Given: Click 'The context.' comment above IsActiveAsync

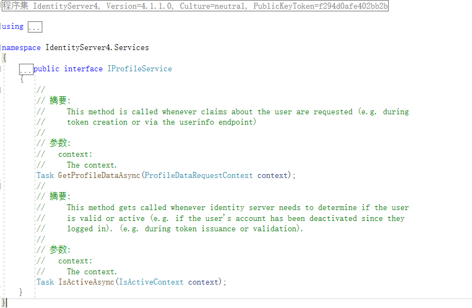Looking at the screenshot, I should [91, 272].
